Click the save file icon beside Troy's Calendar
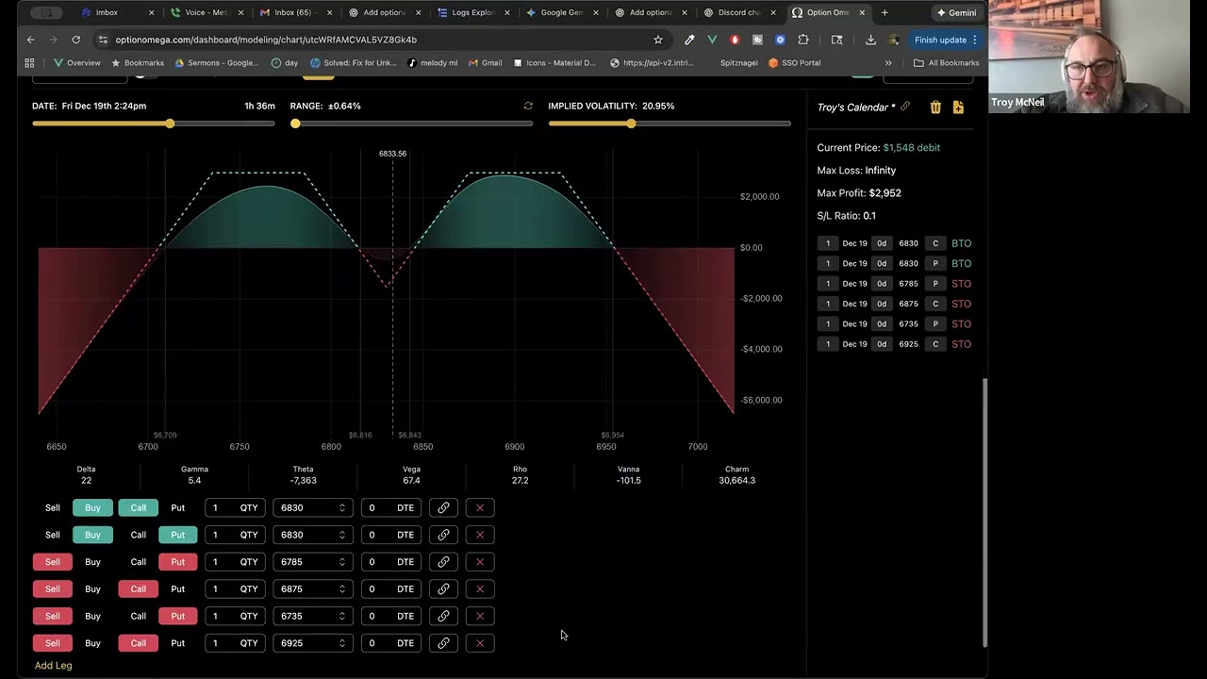 [x=958, y=108]
